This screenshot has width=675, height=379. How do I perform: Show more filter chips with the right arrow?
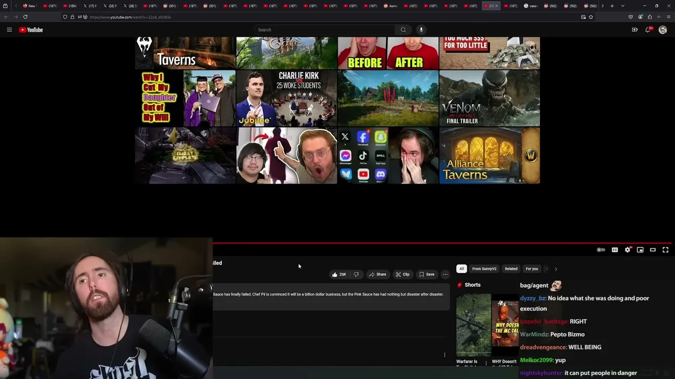pos(556,269)
